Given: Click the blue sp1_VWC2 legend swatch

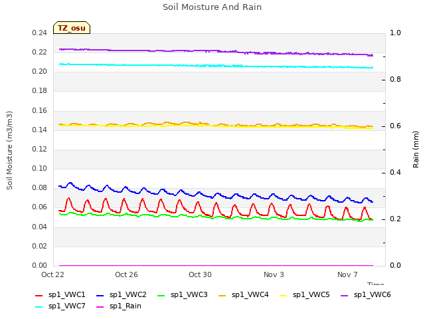Looking at the screenshot, I should [100, 295].
